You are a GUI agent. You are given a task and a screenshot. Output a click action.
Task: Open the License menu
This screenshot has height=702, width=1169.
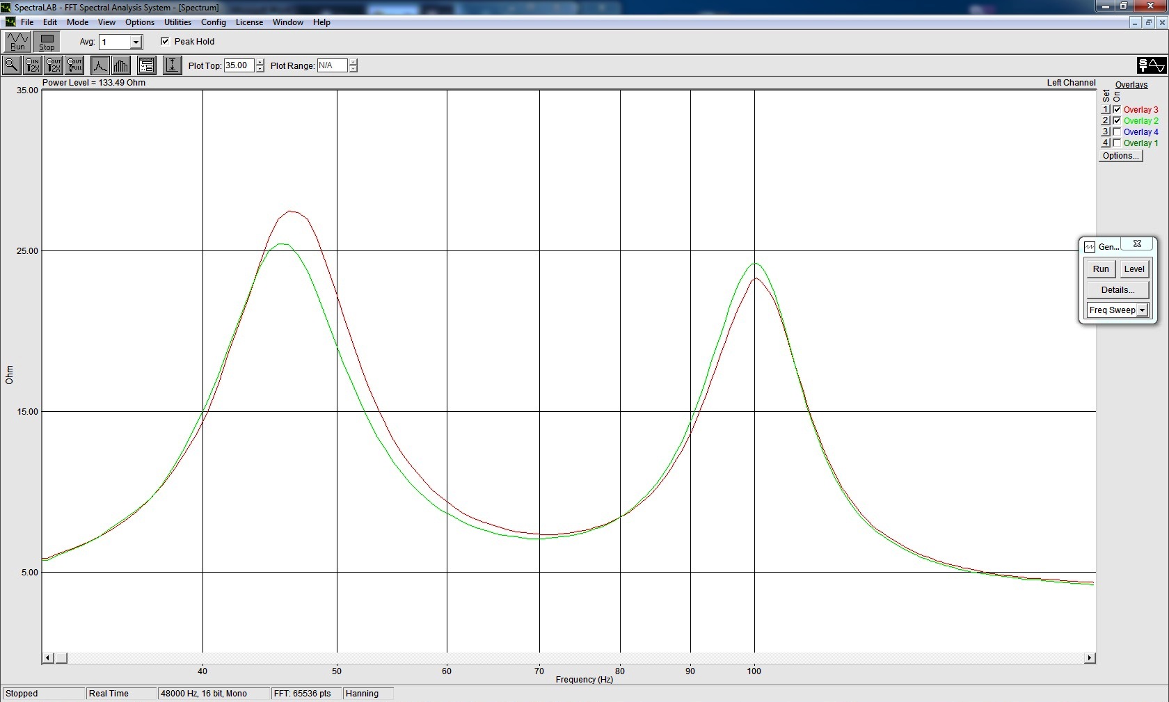pos(249,22)
